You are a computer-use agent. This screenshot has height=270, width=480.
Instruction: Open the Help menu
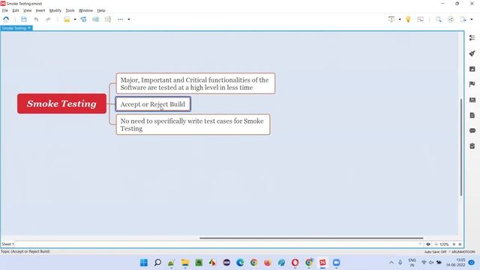click(x=101, y=10)
